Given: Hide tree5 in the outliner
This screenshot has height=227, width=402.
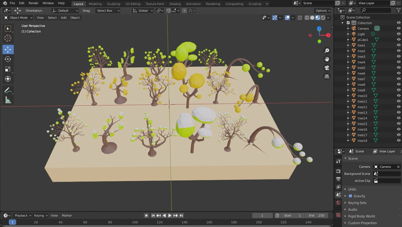Looking at the screenshot, I should pos(398,68).
